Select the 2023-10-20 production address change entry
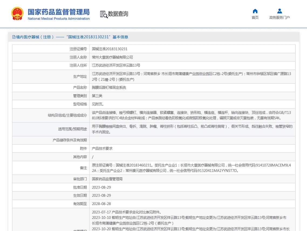Viewport: 307px width, 231px height. point(191,229)
